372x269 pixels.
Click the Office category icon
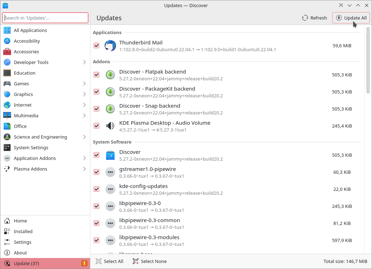tap(7, 127)
